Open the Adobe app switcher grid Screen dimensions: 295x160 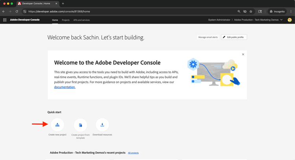pyautogui.click(x=5, y=20)
